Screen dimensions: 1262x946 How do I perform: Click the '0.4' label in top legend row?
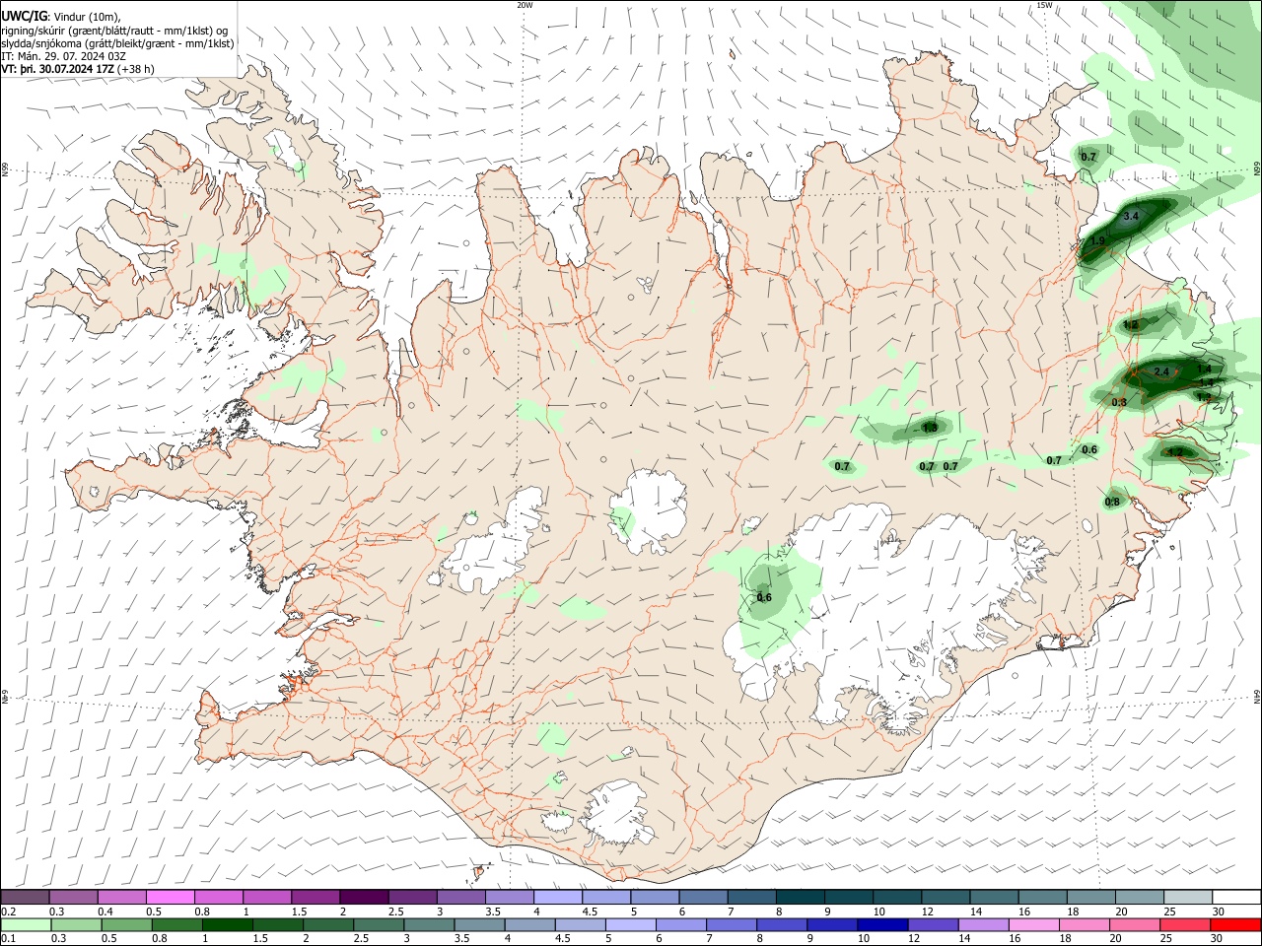click(x=105, y=912)
